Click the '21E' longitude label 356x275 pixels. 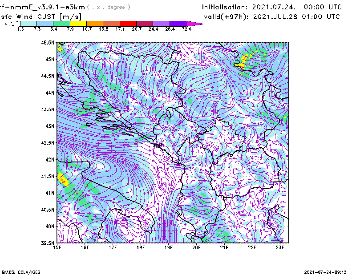coord(224,247)
